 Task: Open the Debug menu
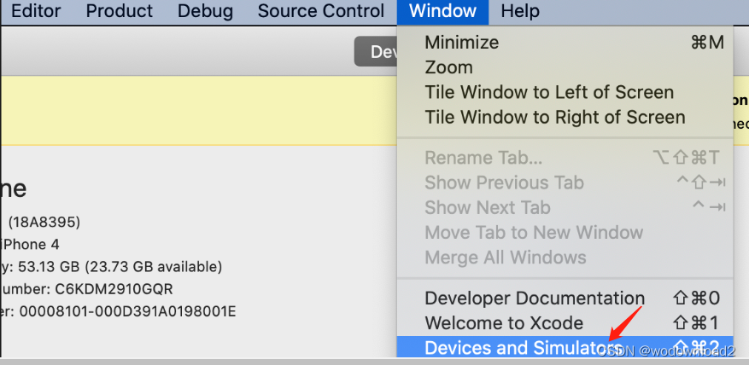point(205,11)
